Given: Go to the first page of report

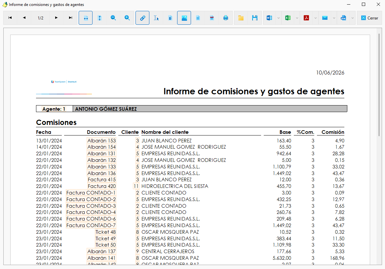Looking at the screenshot, I should pos(10,18).
